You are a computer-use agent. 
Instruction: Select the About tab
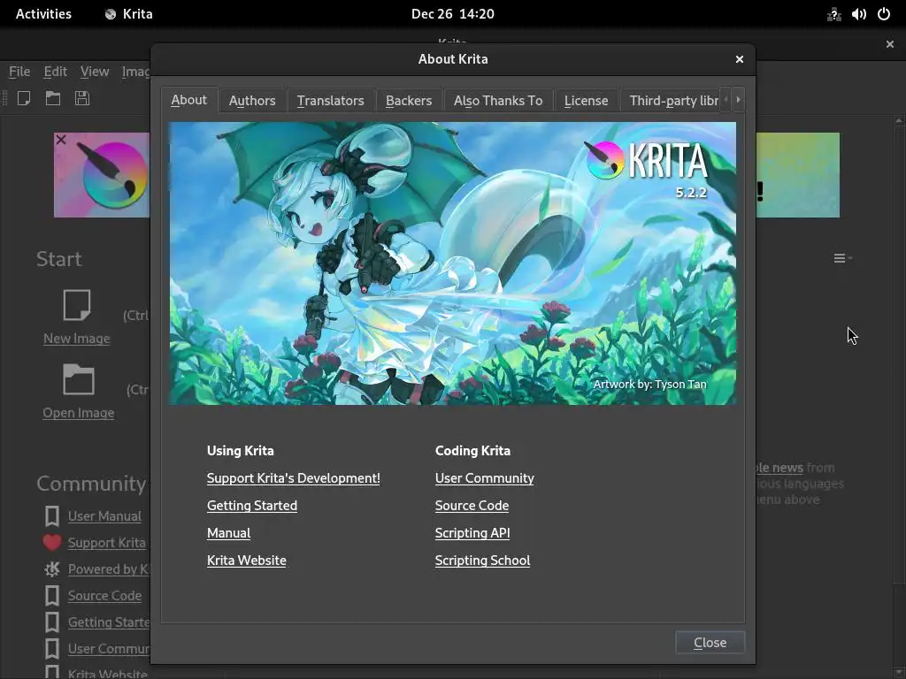point(189,100)
